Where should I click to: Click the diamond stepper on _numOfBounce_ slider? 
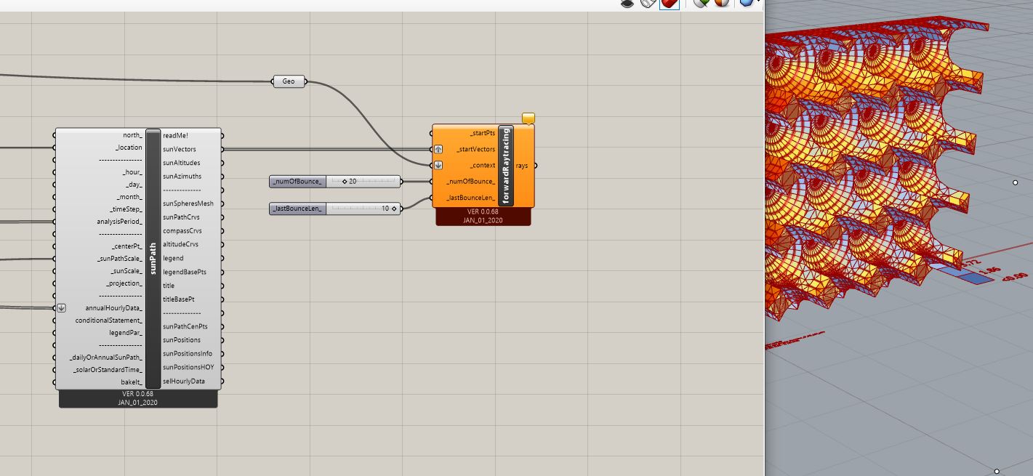point(345,181)
